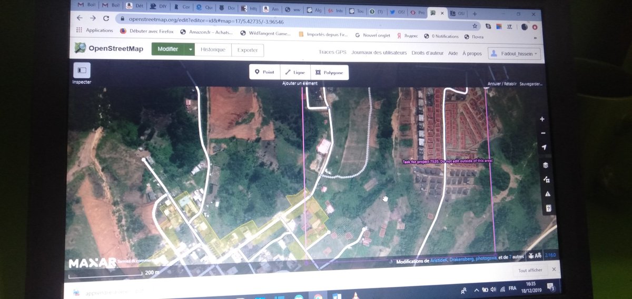
Task: Toggle the Inspecter sidebar panel
Action: [x=82, y=70]
